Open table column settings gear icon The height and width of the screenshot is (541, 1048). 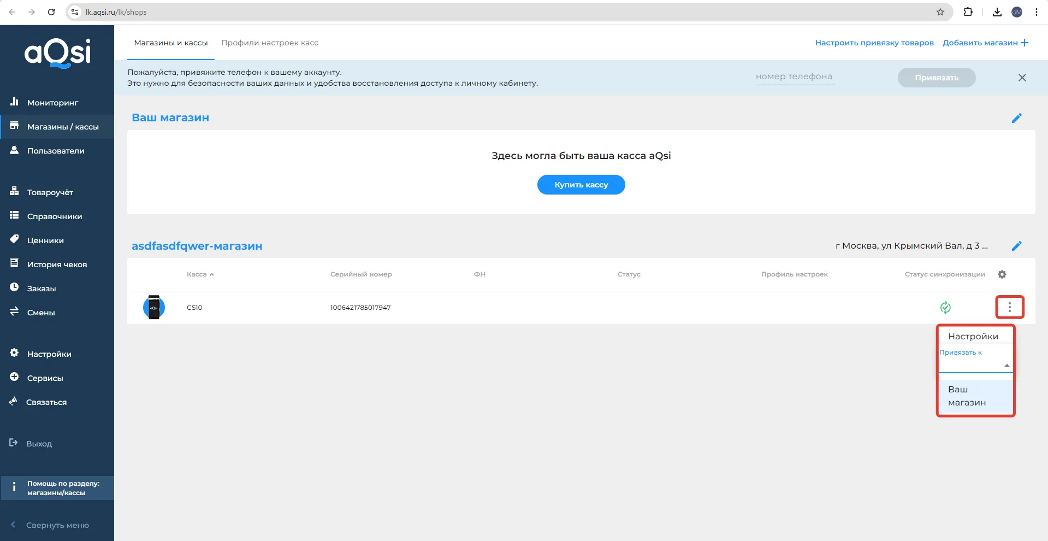[x=1002, y=274]
